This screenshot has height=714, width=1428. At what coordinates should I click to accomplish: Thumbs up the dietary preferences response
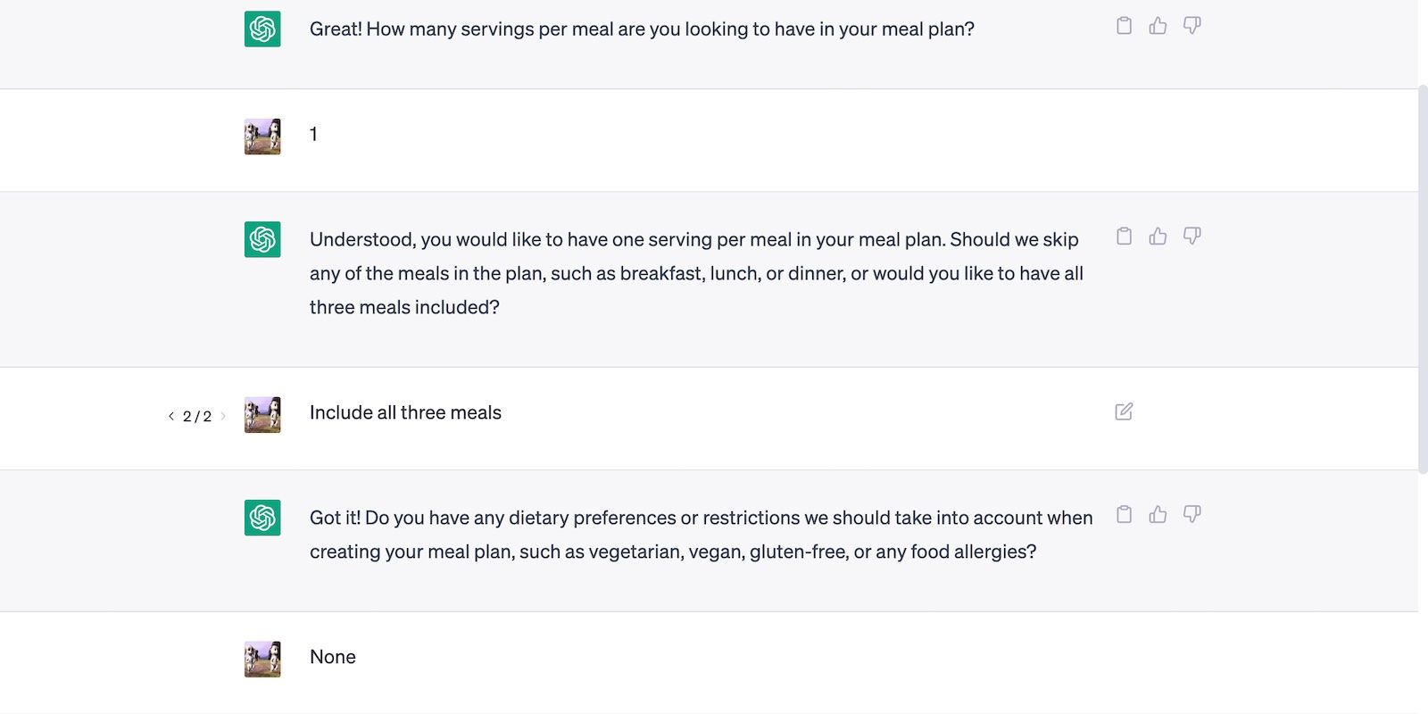click(x=1158, y=515)
